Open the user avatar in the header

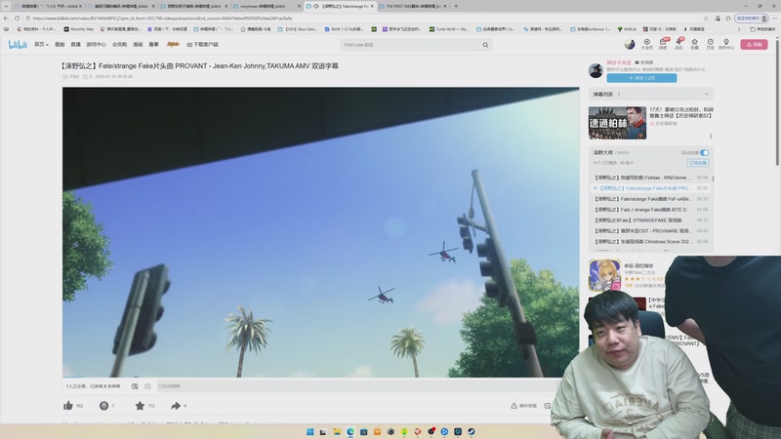[x=630, y=44]
